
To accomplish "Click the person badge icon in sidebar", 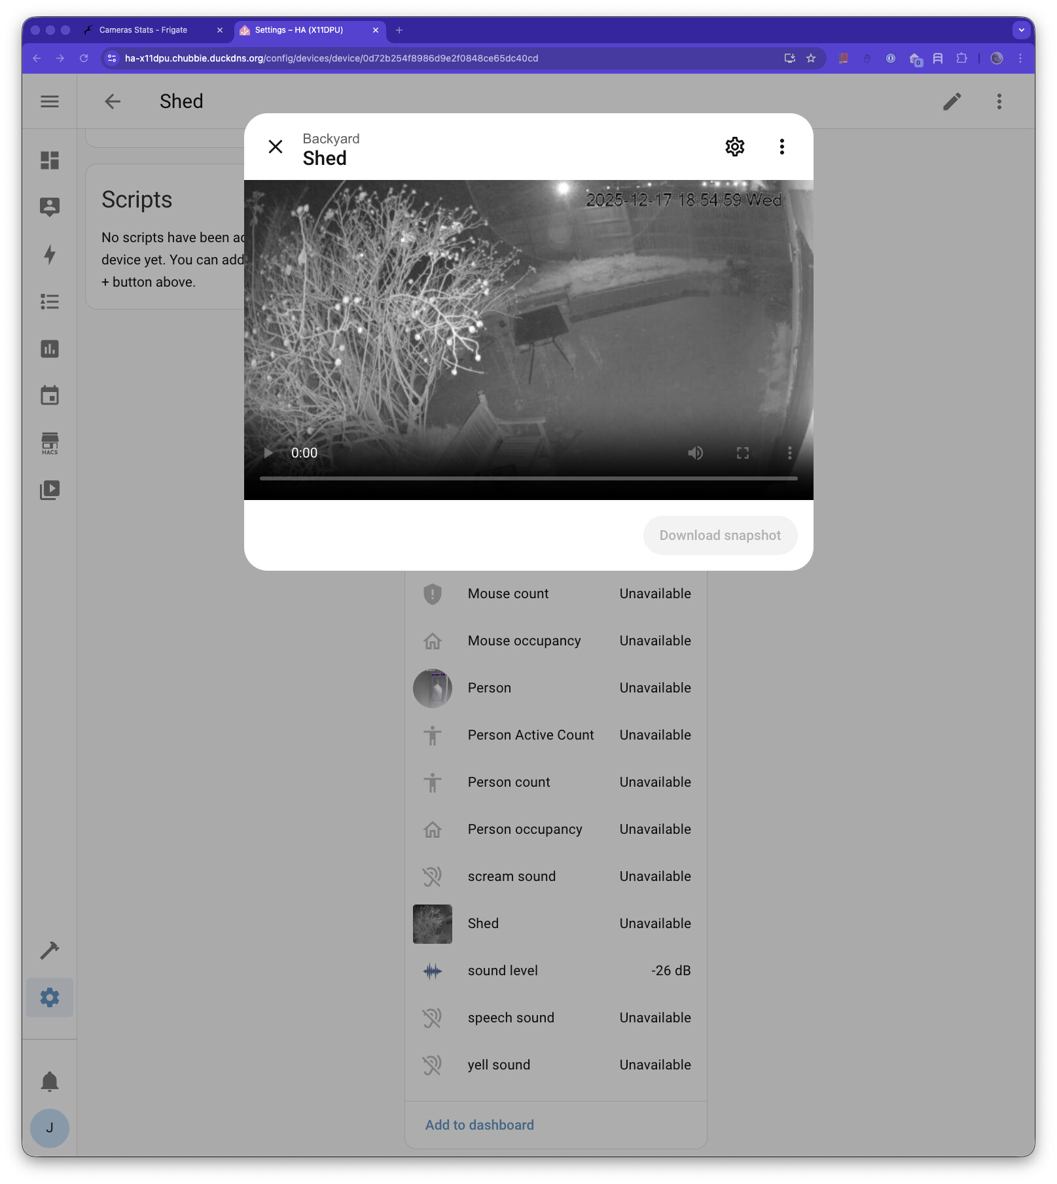I will coord(50,207).
